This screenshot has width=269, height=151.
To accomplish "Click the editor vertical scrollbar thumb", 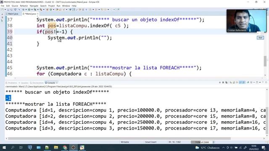I will click(x=265, y=61).
